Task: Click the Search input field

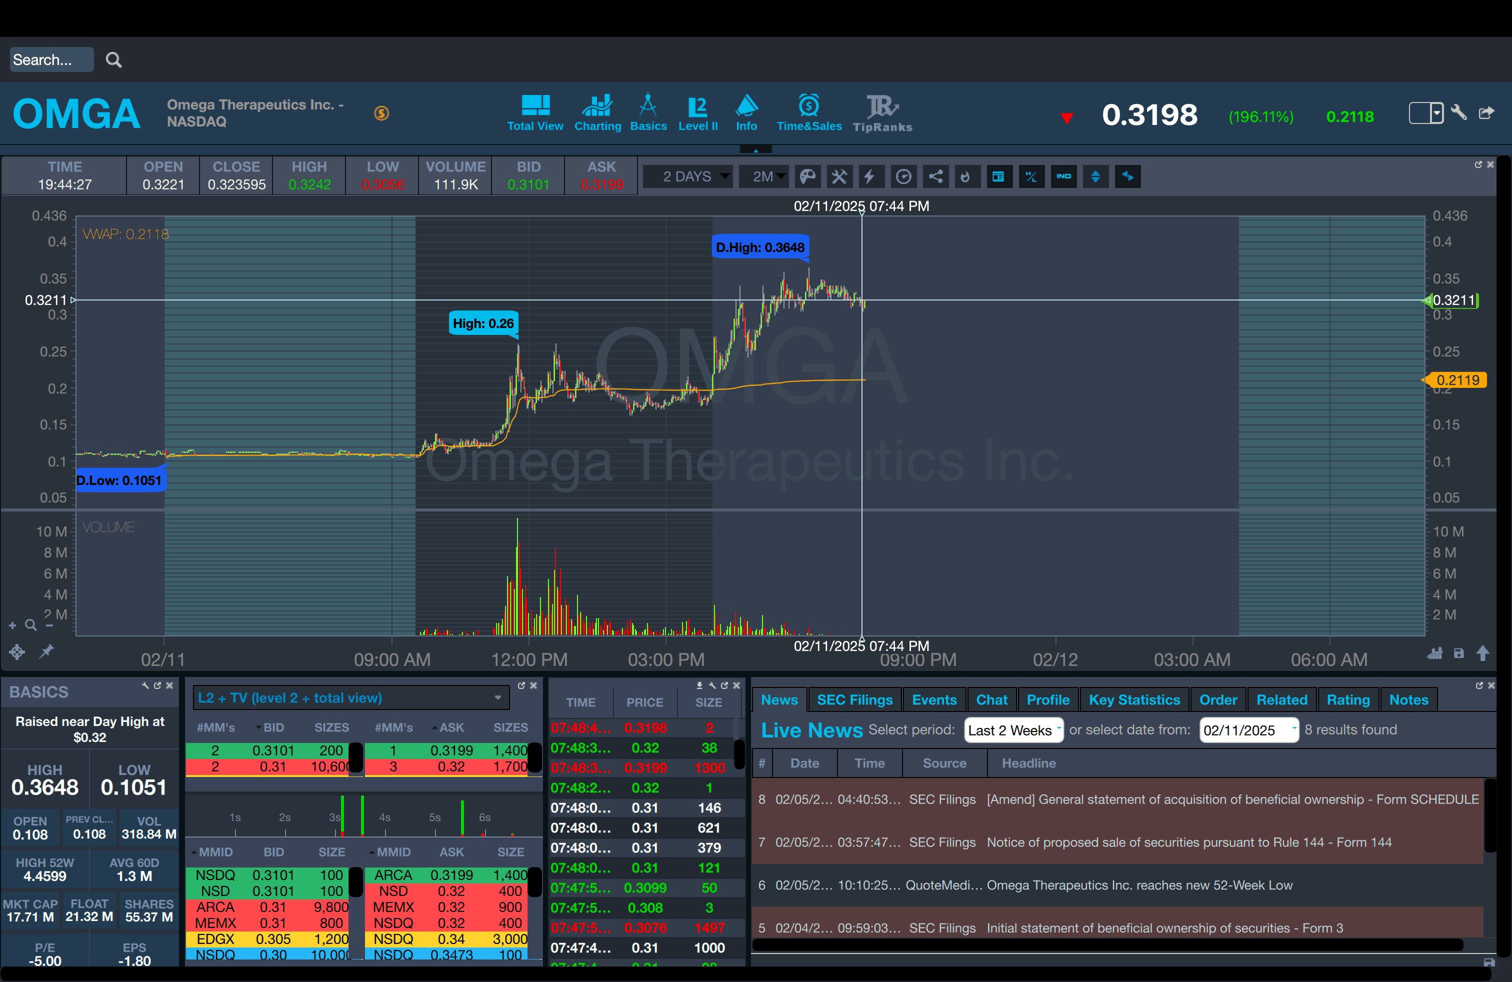Action: pos(51,59)
